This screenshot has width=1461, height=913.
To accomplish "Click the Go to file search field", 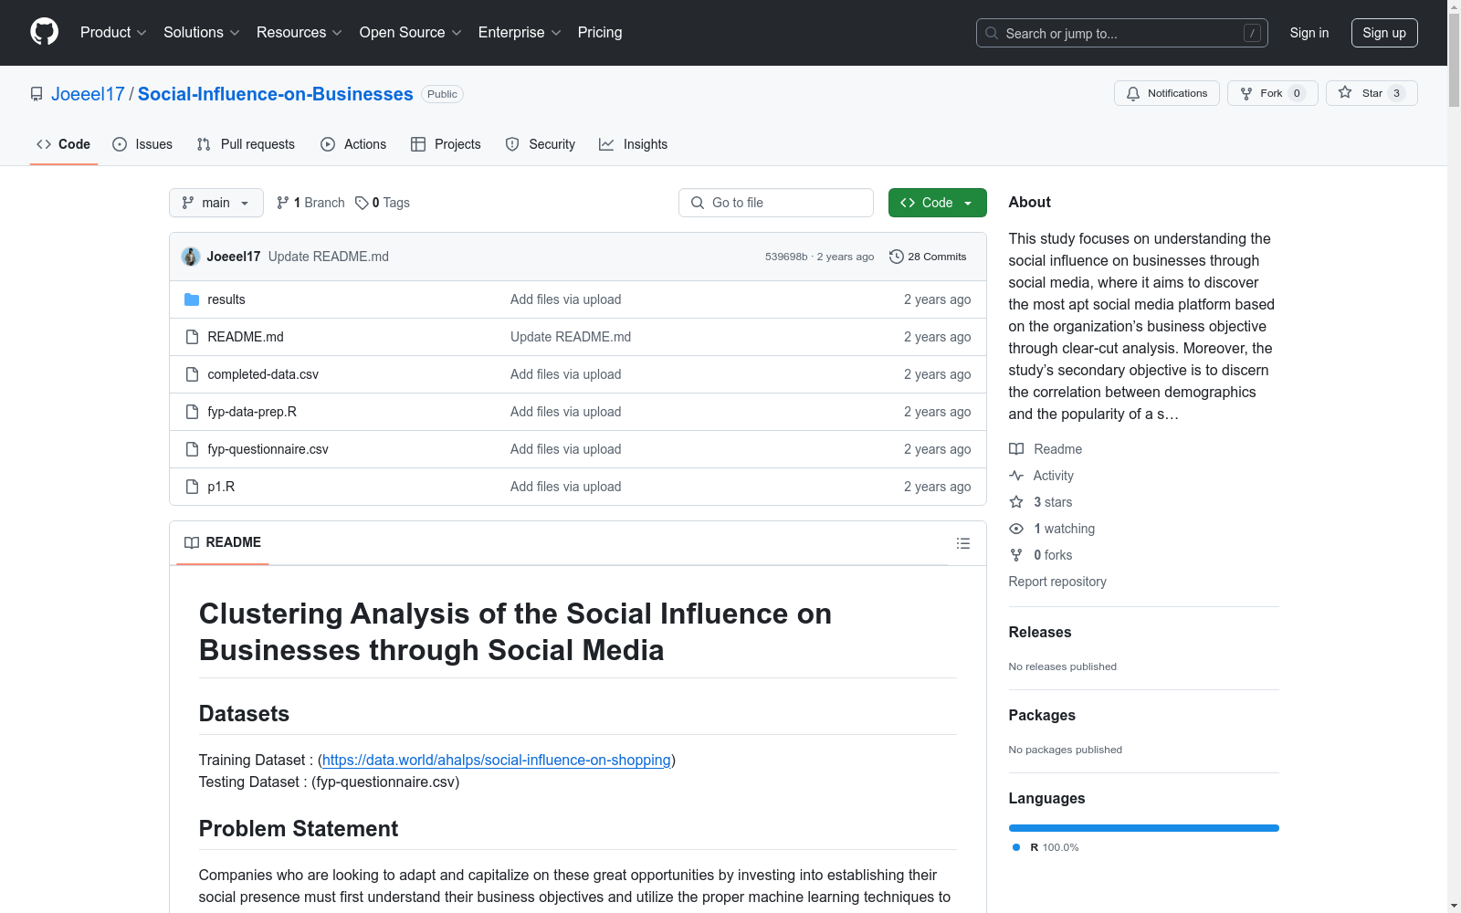I will (776, 203).
